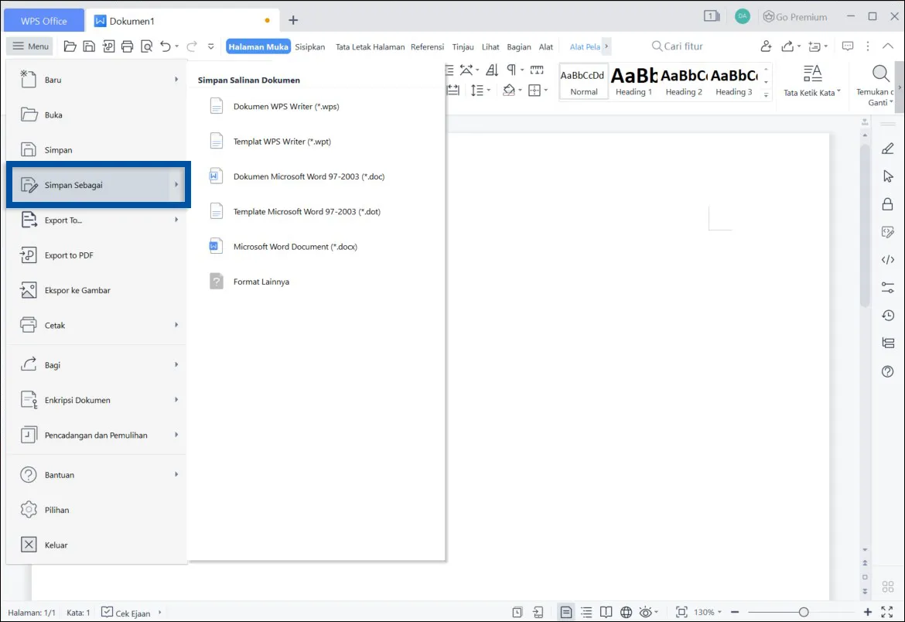
Task: Open the Tinjau menu tab
Action: point(463,46)
